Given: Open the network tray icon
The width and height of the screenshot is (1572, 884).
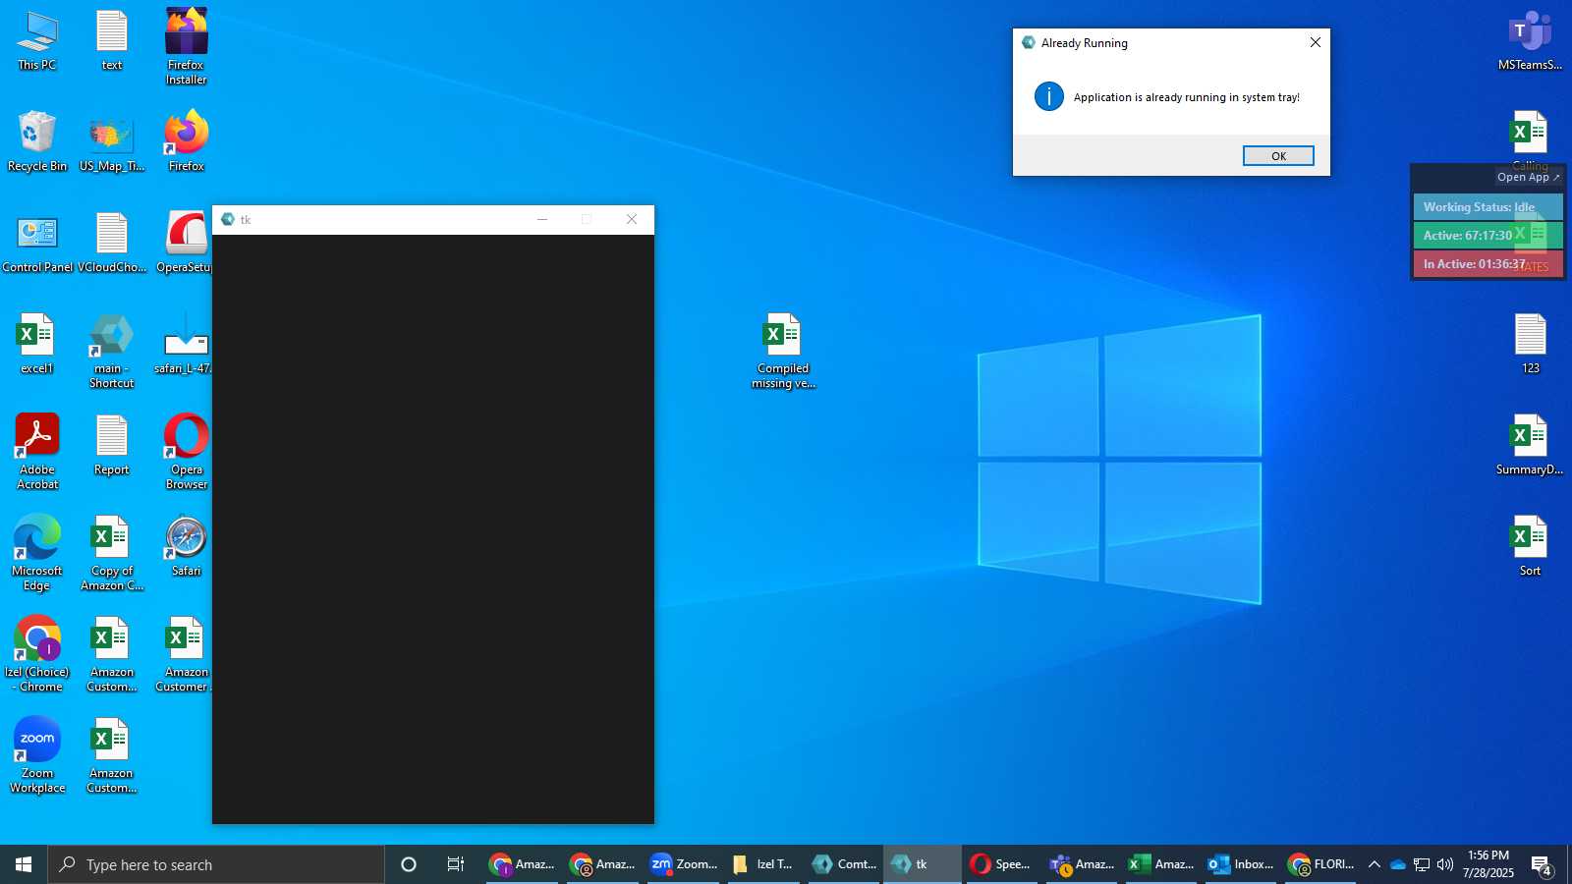Looking at the screenshot, I should 1422,864.
